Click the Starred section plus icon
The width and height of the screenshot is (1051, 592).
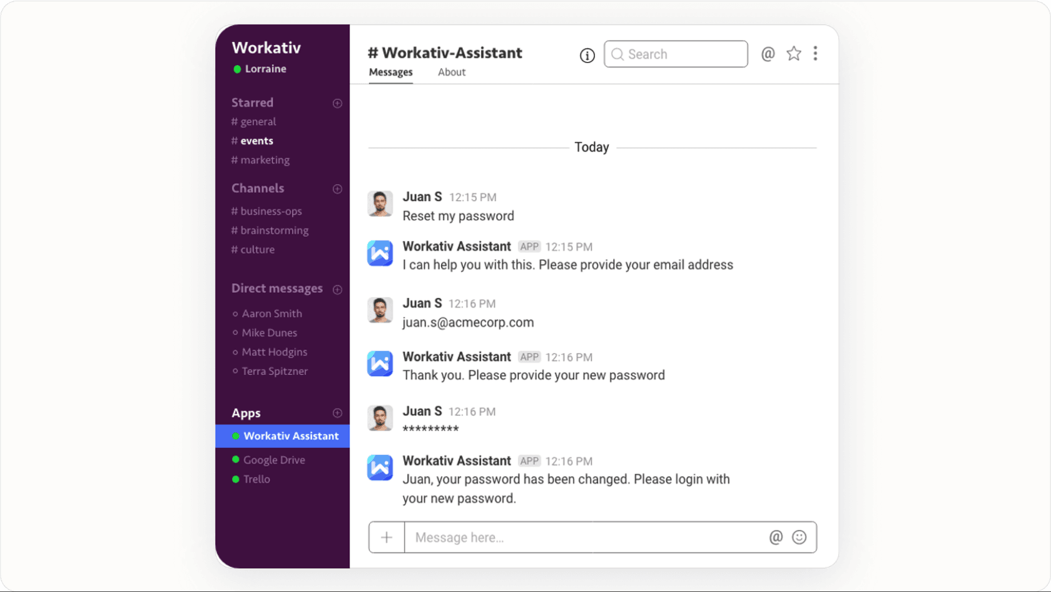(x=337, y=103)
